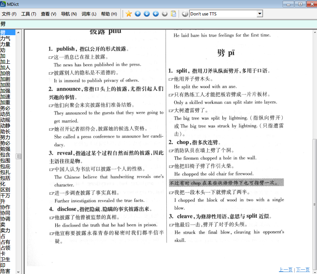This screenshot has height=274, width=317.
Task: Select 千万 in the word list
Action: click(5, 196)
